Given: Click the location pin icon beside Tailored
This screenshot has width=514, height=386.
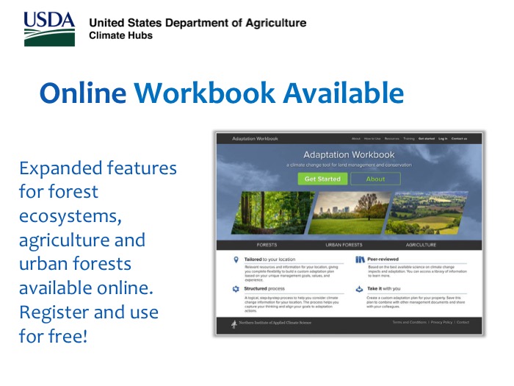Looking at the screenshot, I should click(235, 260).
